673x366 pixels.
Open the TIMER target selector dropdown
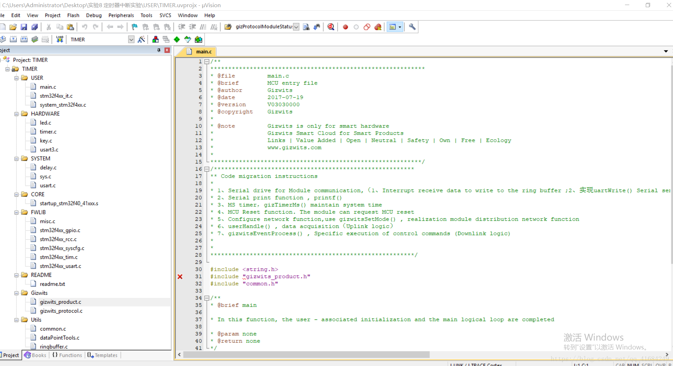[131, 39]
